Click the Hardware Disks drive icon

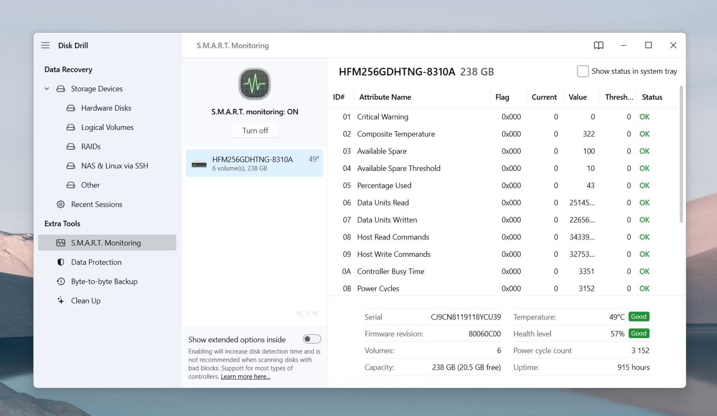[x=70, y=108]
